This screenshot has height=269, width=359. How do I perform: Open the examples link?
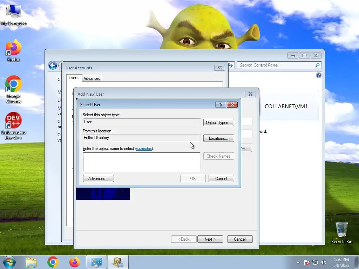pyautogui.click(x=144, y=149)
